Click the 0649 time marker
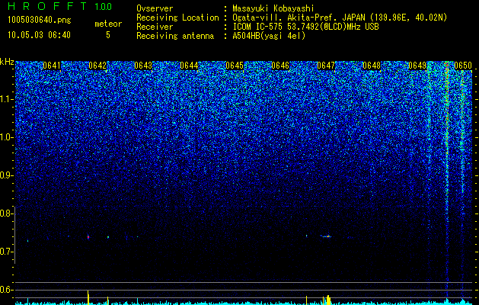Image resolution: width=479 pixels, height=305 pixels. point(417,66)
